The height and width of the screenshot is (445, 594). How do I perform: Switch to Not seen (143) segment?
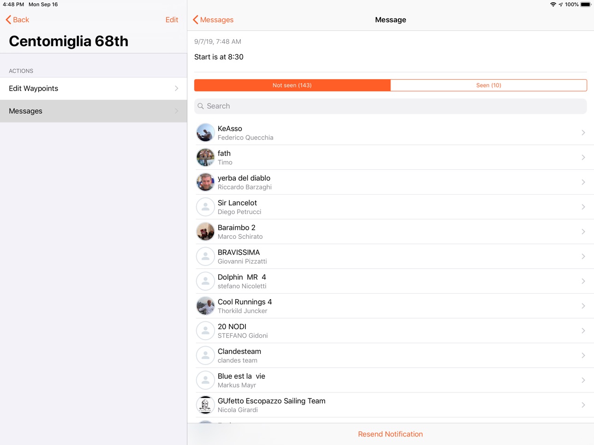point(292,85)
